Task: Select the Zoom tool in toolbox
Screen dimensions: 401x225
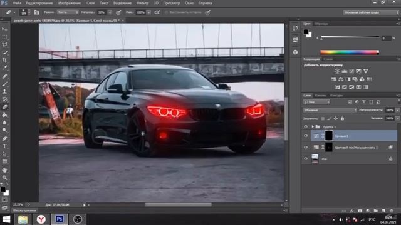Action: pos(4,177)
